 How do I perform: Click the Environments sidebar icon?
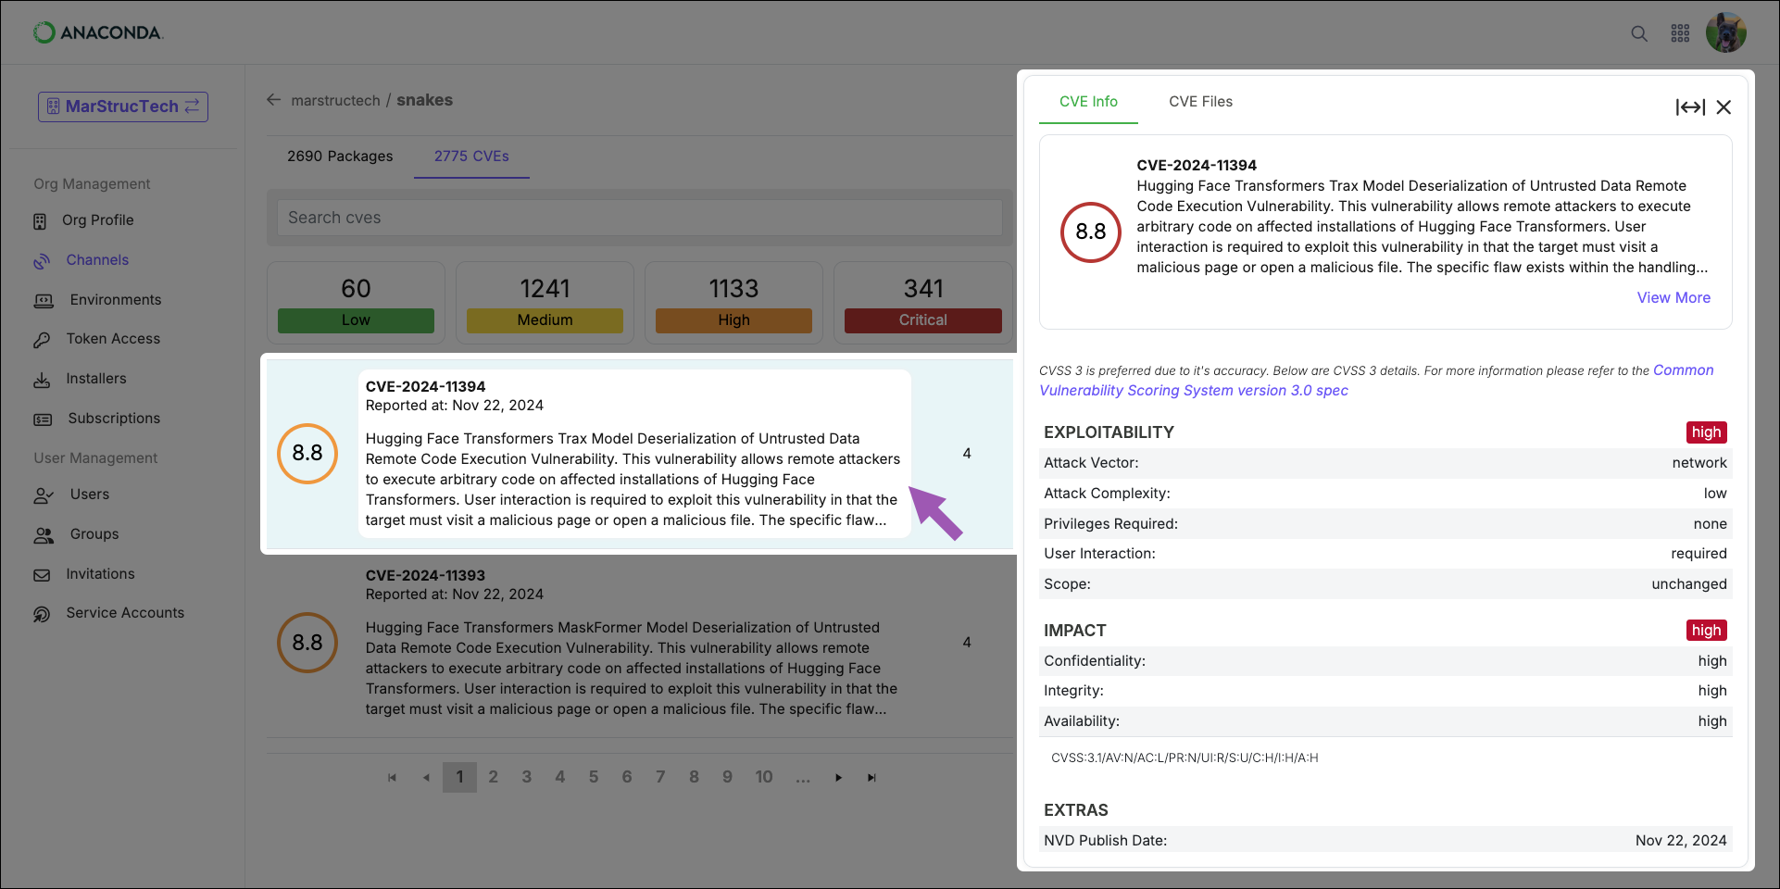click(44, 301)
